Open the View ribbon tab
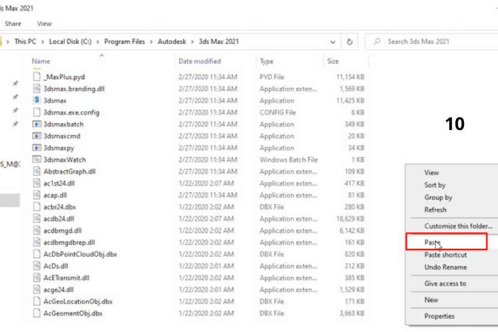This screenshot has height=332, width=498. pos(44,24)
